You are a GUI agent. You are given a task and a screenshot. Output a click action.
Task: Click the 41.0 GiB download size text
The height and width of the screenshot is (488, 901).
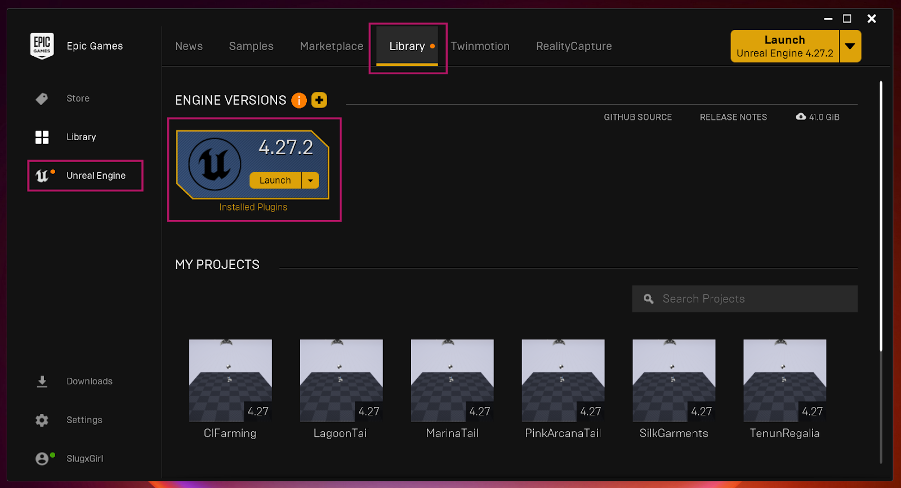point(824,117)
